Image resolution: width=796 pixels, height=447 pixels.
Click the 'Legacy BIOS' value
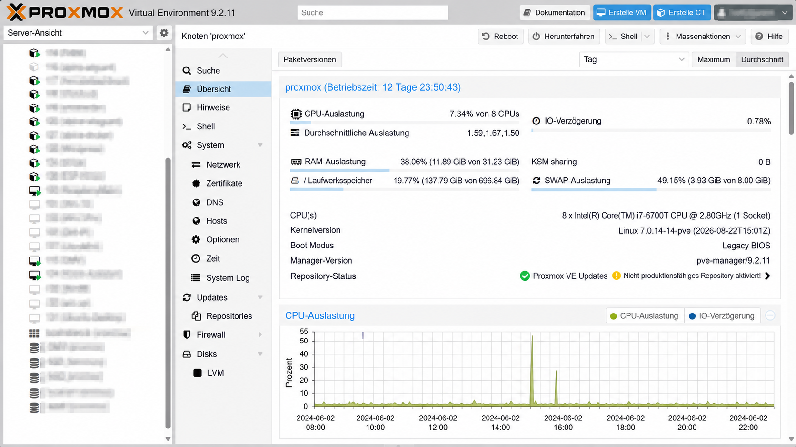746,246
